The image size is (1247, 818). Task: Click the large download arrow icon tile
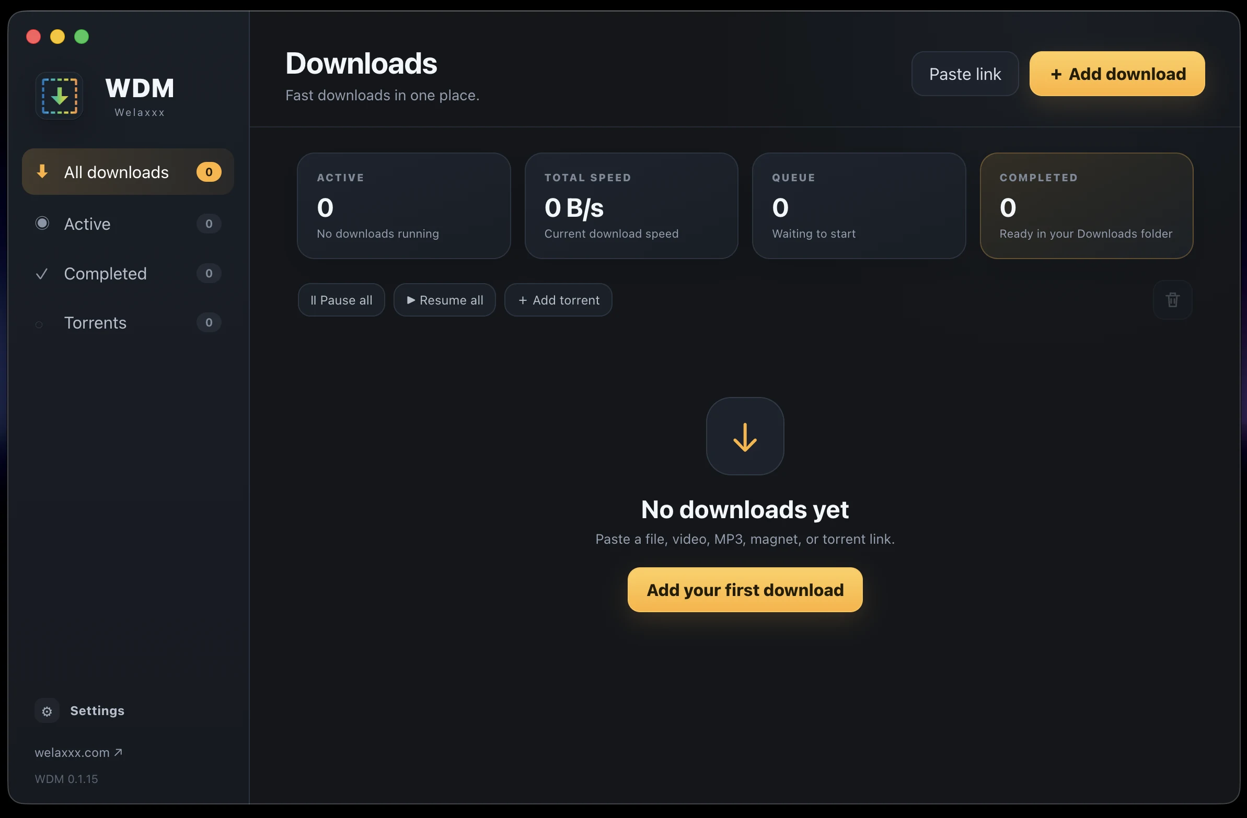[x=745, y=436]
